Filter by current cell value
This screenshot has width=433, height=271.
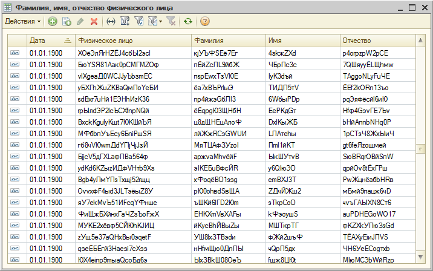point(139,21)
